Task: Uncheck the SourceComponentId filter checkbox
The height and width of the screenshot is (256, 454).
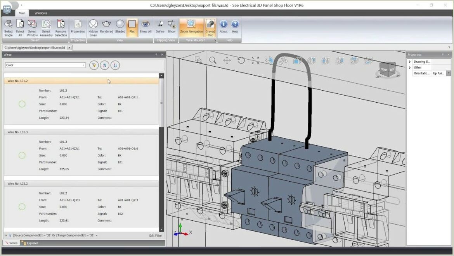Action: [x=10, y=235]
